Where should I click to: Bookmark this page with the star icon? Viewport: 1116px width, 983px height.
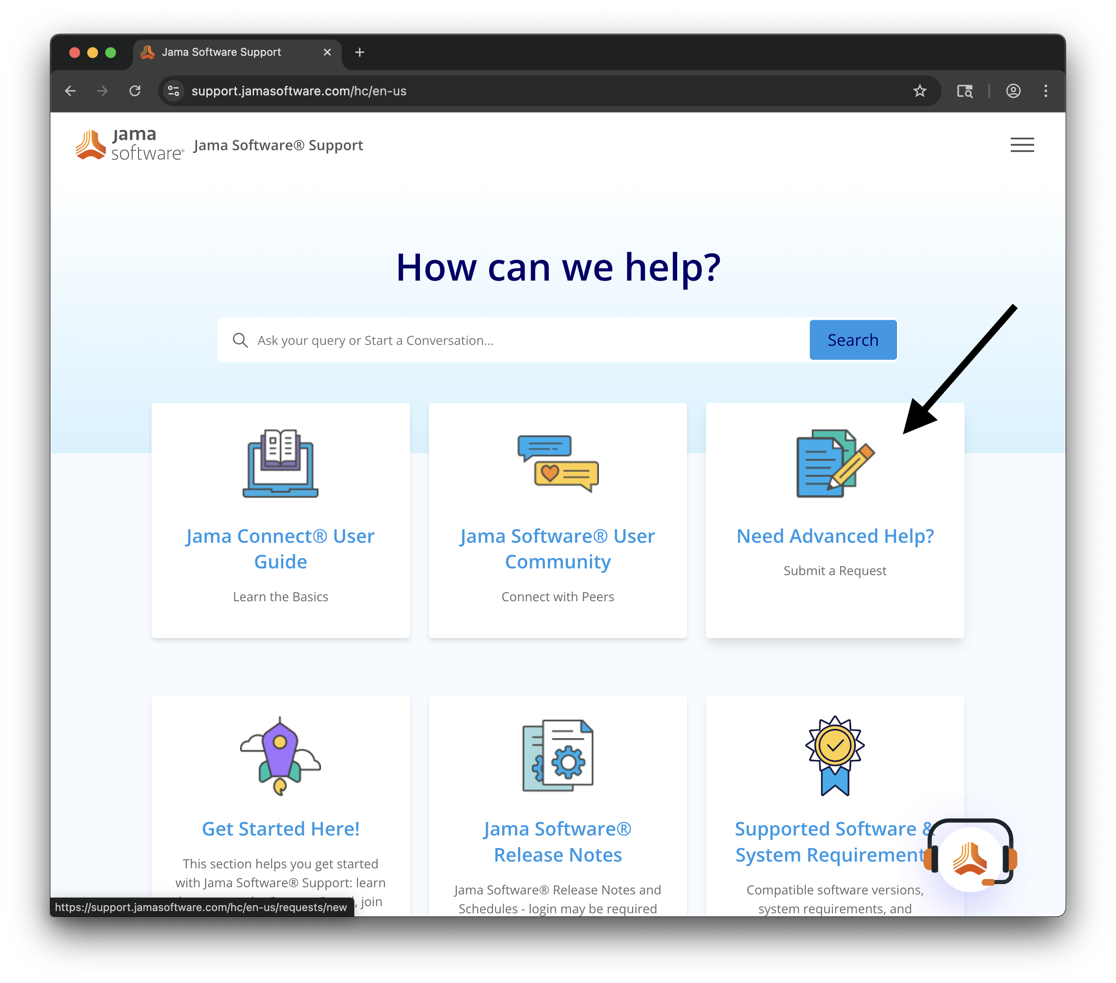(x=920, y=91)
